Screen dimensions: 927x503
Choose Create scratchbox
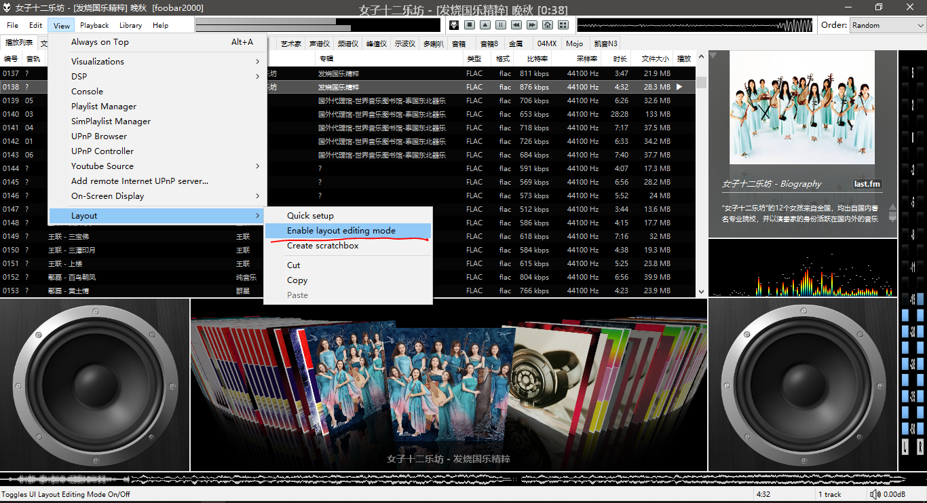tap(347, 246)
